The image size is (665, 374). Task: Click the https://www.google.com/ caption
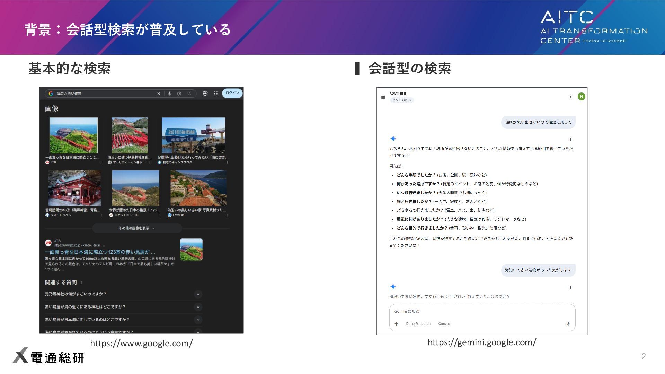point(141,343)
